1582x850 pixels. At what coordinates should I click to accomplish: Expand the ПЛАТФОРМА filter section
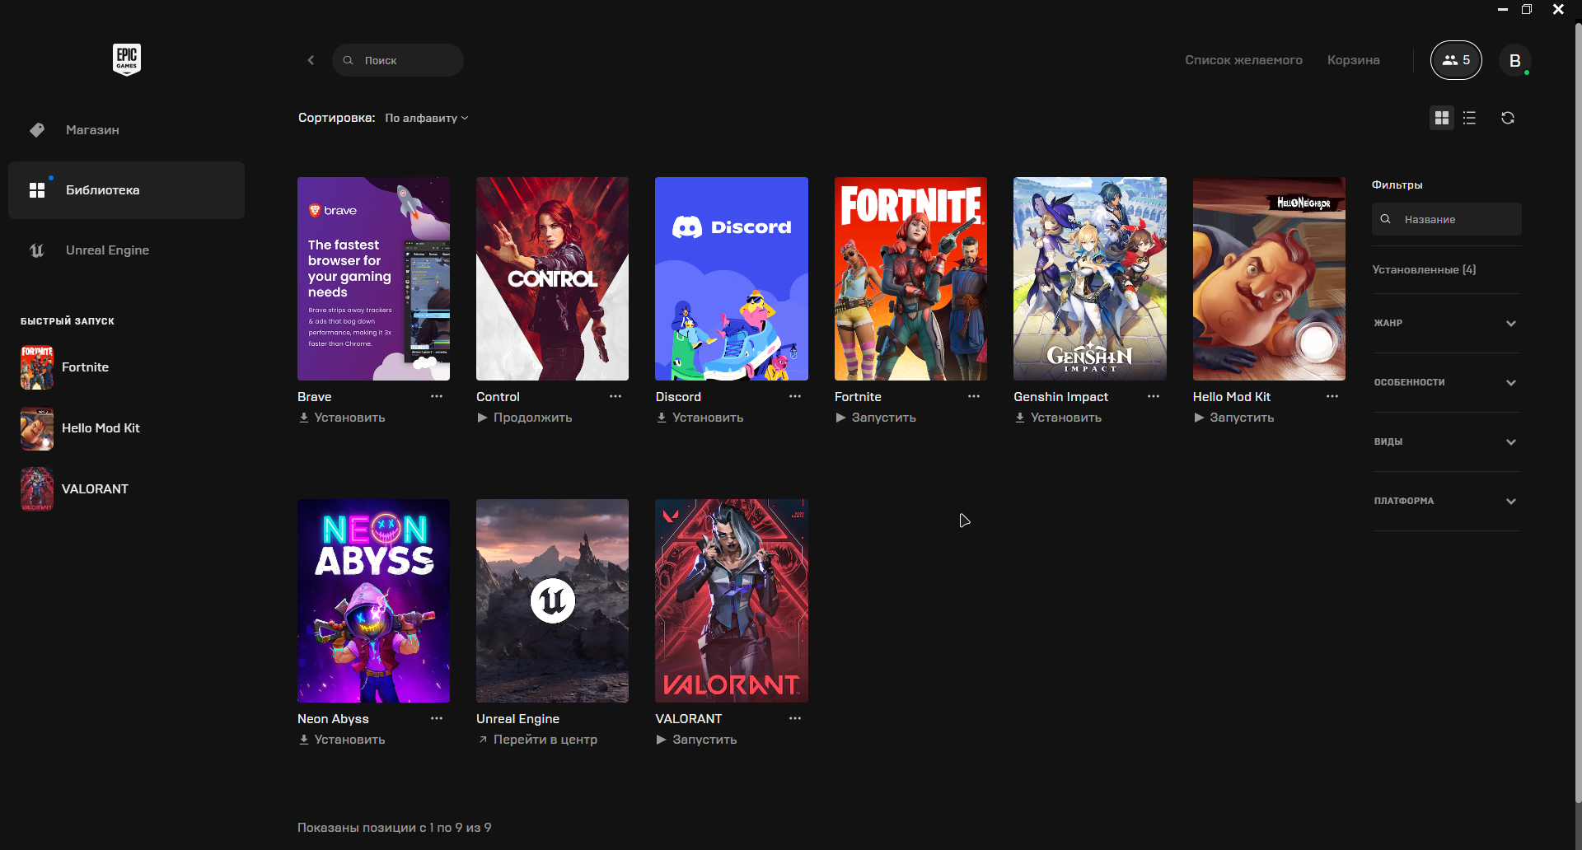1447,501
